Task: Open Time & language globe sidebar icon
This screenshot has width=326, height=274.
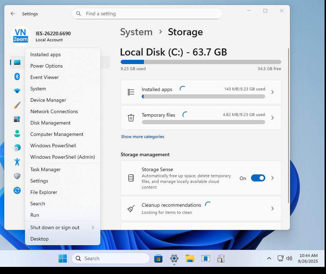Action: click(x=17, y=148)
